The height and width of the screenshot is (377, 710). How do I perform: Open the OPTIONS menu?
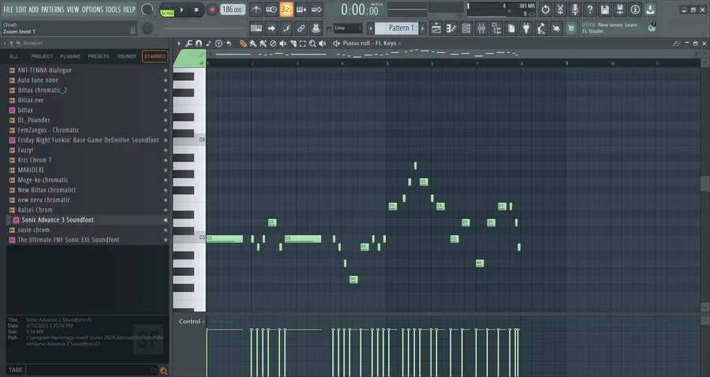(92, 9)
